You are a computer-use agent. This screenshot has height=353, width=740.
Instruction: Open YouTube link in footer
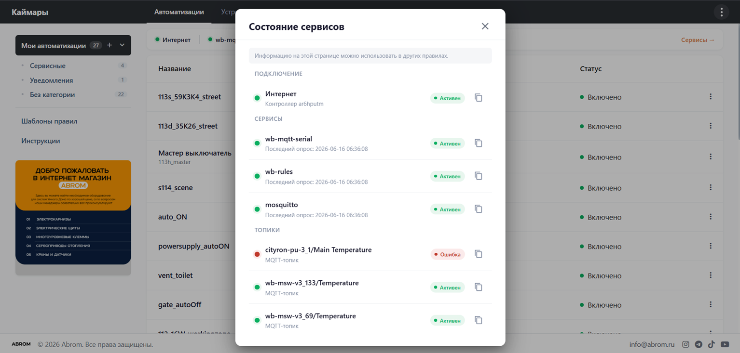coord(725,344)
